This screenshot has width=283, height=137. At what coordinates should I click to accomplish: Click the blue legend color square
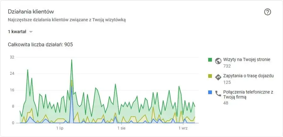coord(210,92)
